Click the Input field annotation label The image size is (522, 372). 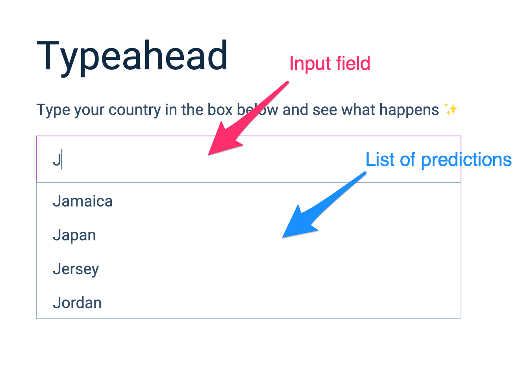329,63
